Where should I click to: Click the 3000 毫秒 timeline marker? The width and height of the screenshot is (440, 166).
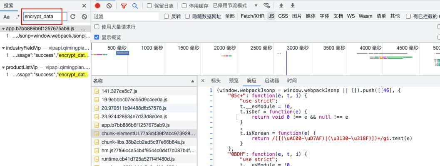pyautogui.click(x=297, y=48)
